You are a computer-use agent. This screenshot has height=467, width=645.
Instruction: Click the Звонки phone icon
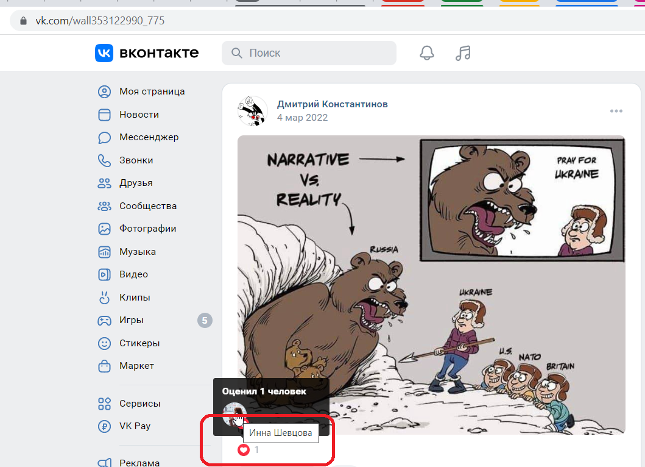[x=105, y=160]
